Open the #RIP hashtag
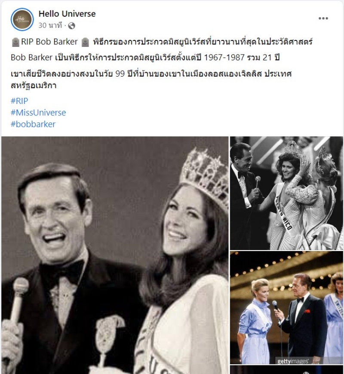This screenshot has height=374, width=344. (x=19, y=101)
